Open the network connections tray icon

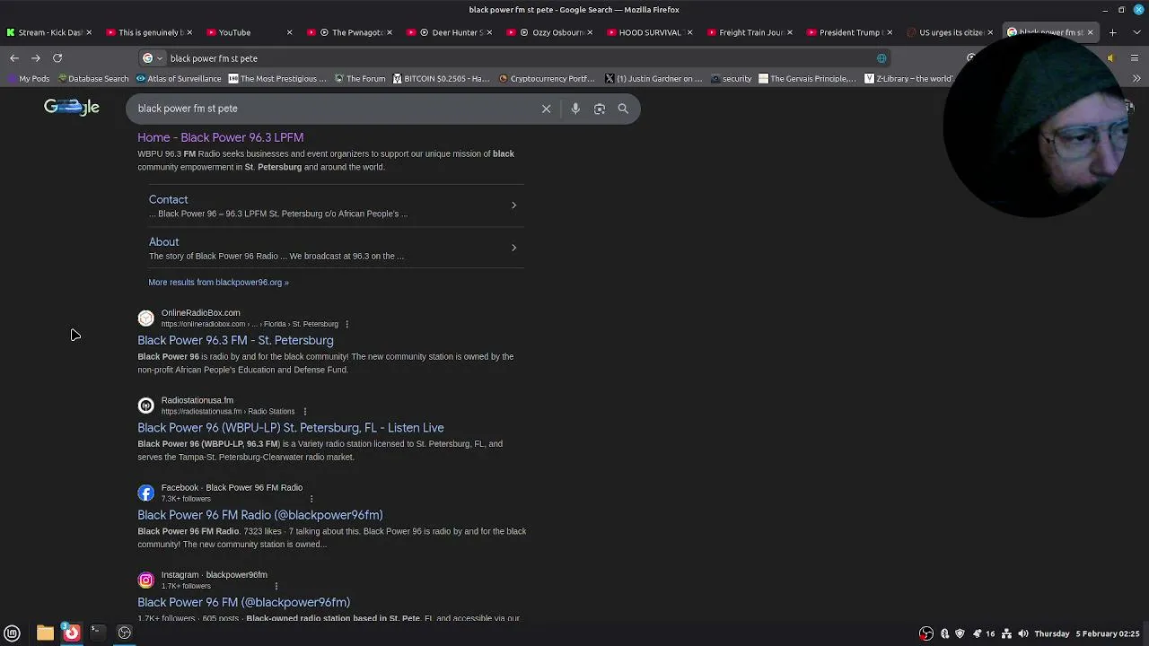point(1006,633)
